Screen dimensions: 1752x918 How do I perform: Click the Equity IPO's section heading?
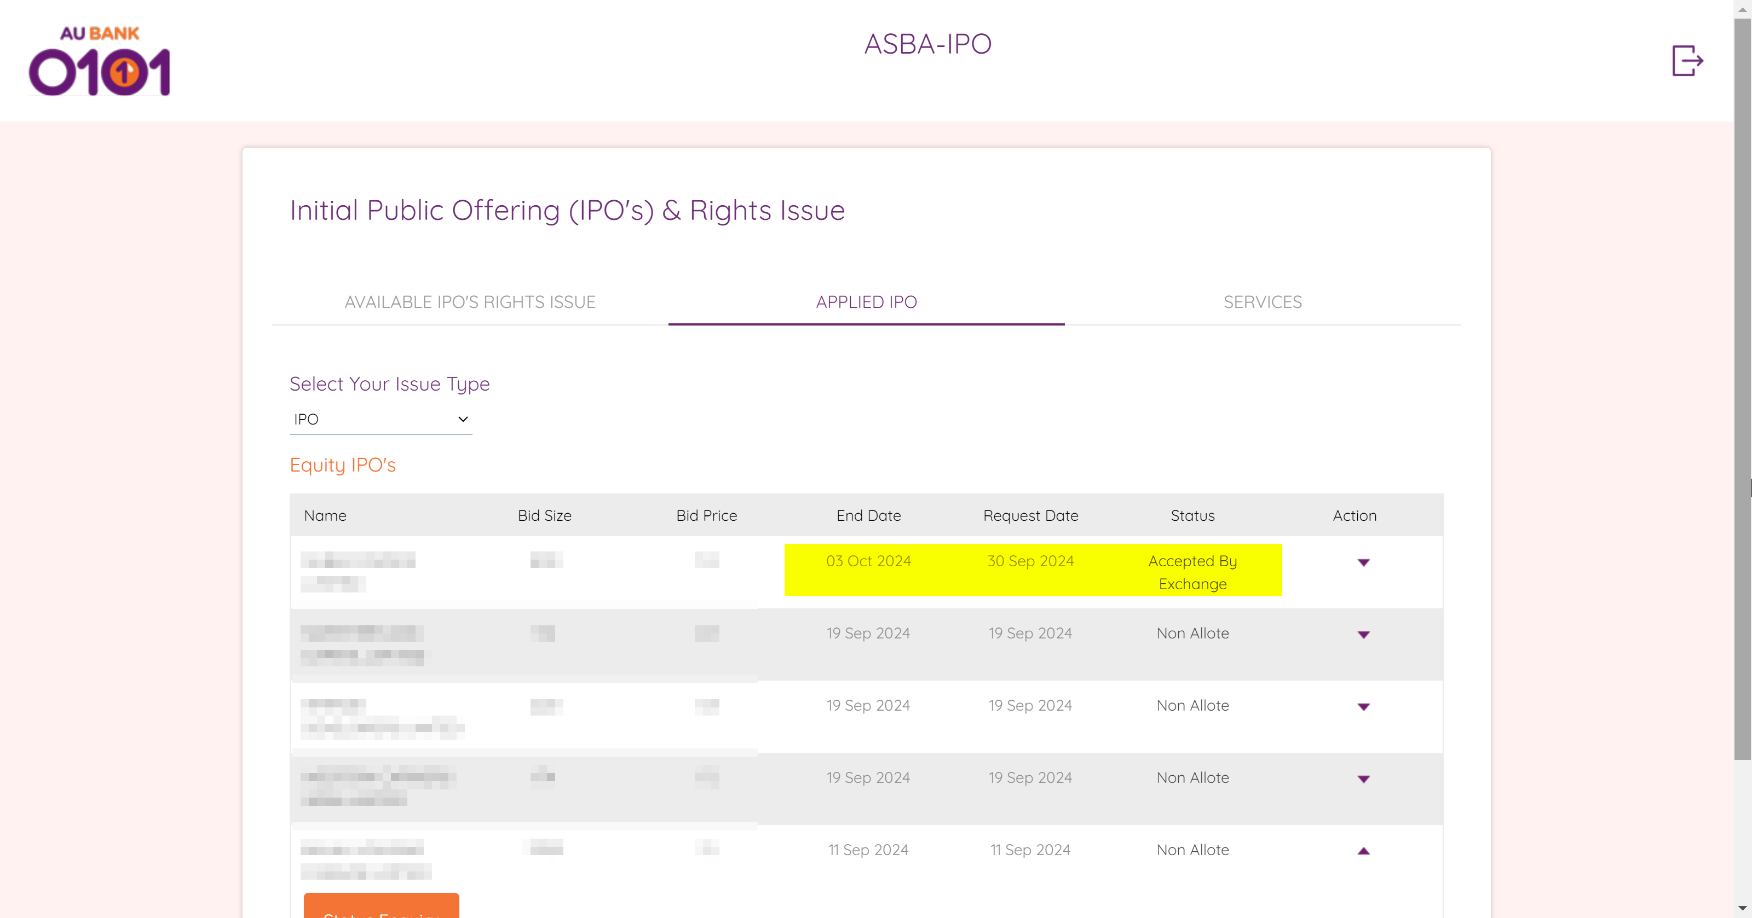pyautogui.click(x=342, y=465)
